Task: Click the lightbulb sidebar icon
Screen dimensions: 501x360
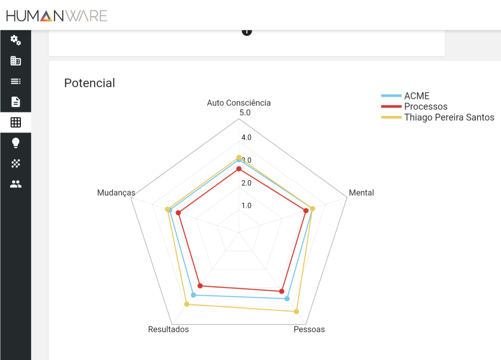Action: [15, 143]
